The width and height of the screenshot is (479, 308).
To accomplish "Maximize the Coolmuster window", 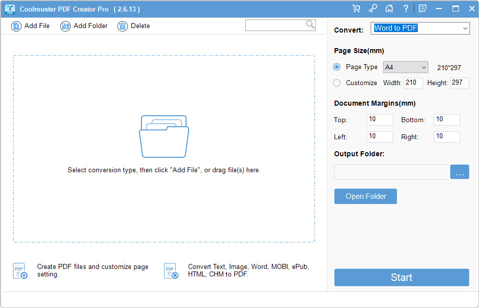I will (455, 9).
